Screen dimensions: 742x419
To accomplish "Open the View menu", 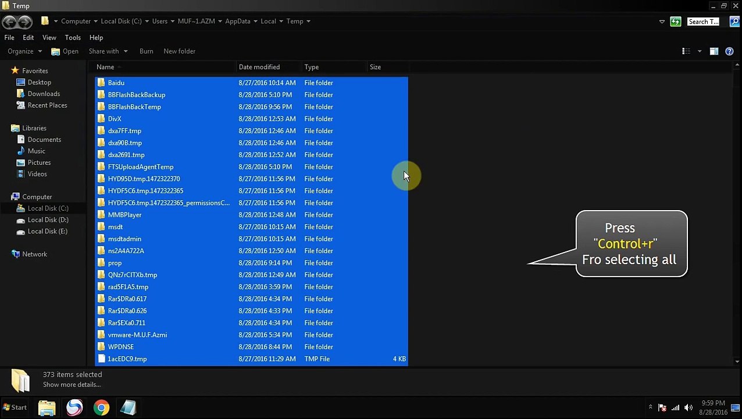I will (49, 37).
